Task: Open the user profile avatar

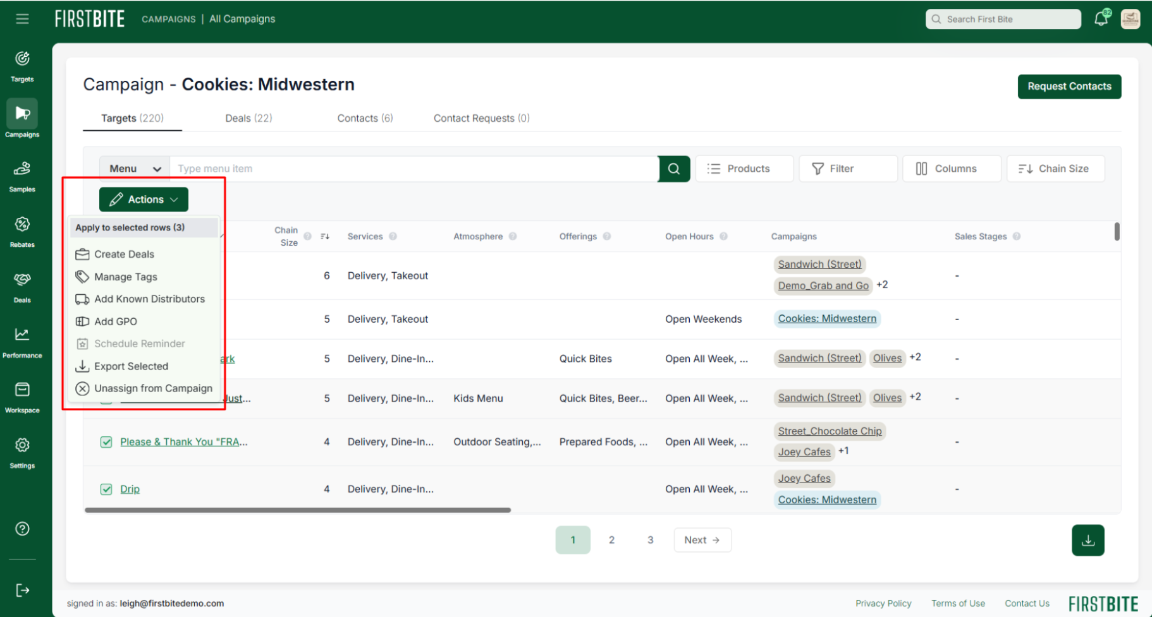Action: point(1131,19)
